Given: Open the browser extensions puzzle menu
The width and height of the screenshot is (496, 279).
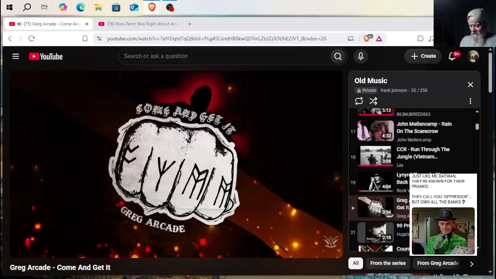Looking at the screenshot, I should coord(420,38).
